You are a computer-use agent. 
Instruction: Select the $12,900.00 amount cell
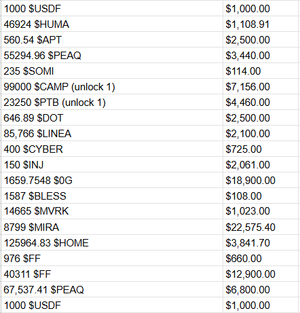click(x=261, y=274)
